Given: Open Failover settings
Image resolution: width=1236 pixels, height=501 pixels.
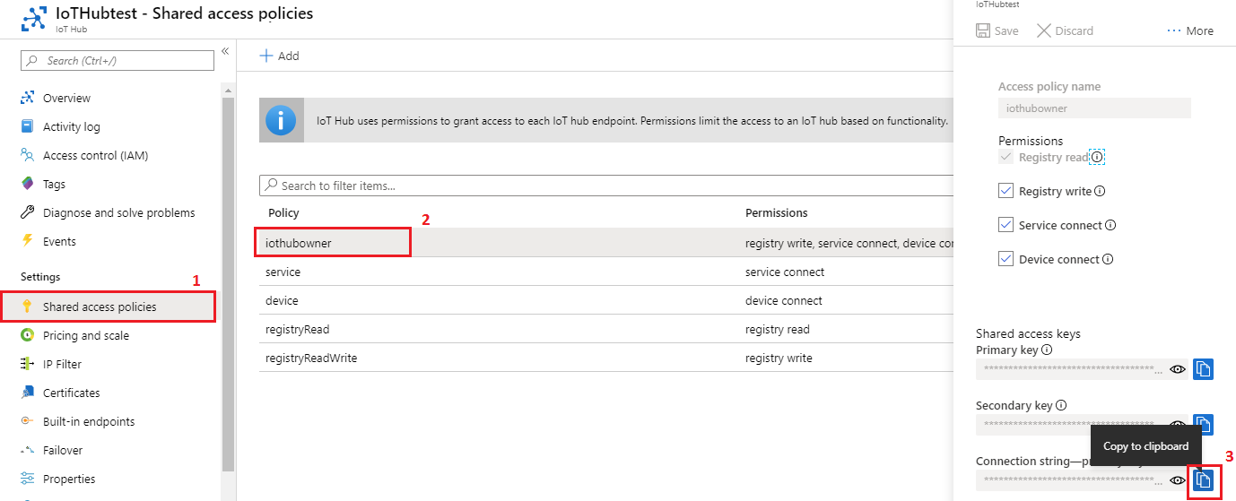Looking at the screenshot, I should click(x=63, y=450).
